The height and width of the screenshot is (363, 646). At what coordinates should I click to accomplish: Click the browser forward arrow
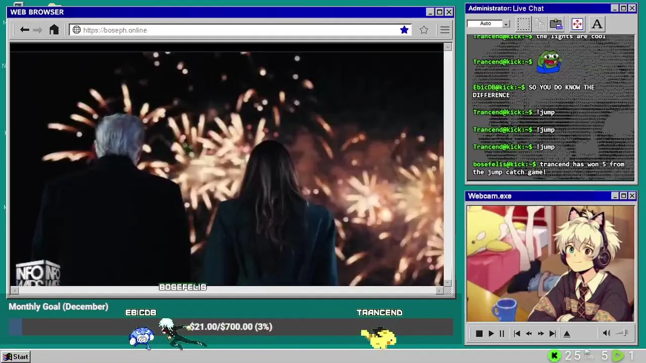tap(37, 30)
